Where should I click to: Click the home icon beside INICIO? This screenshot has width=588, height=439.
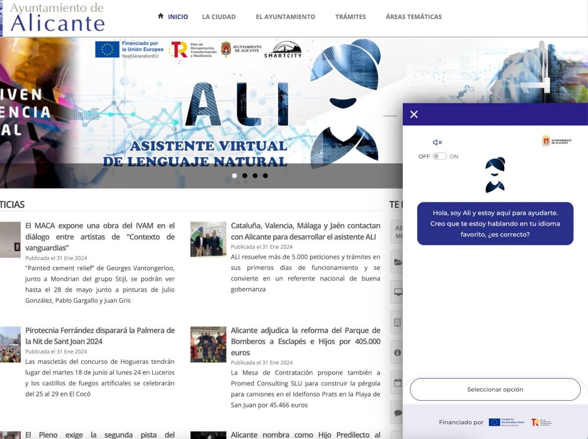161,16
